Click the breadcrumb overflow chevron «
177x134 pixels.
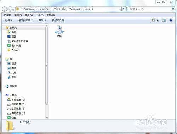click(x=21, y=9)
